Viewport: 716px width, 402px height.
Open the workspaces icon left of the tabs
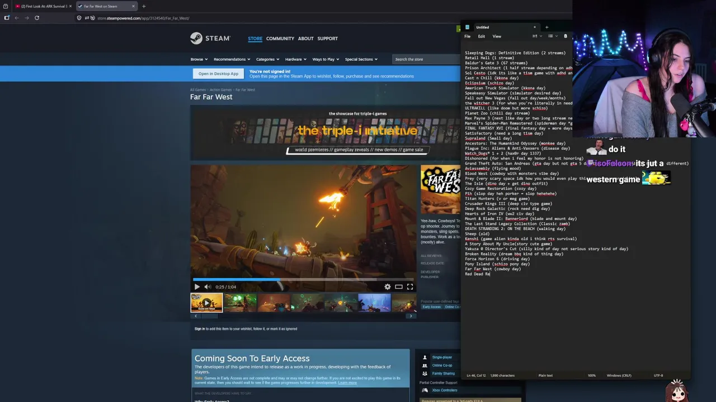[x=5, y=6]
